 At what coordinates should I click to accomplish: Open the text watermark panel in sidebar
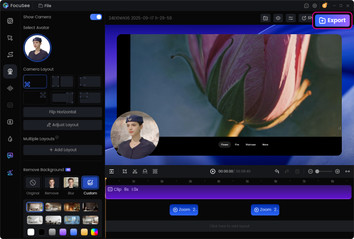[x=10, y=122]
